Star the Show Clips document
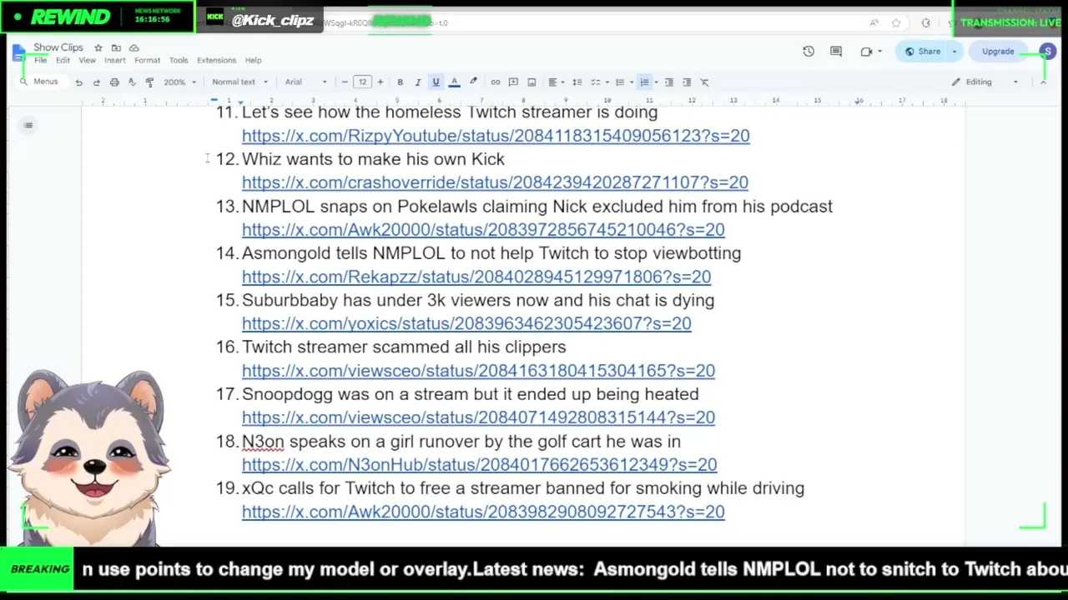The width and height of the screenshot is (1068, 600). 98,47
